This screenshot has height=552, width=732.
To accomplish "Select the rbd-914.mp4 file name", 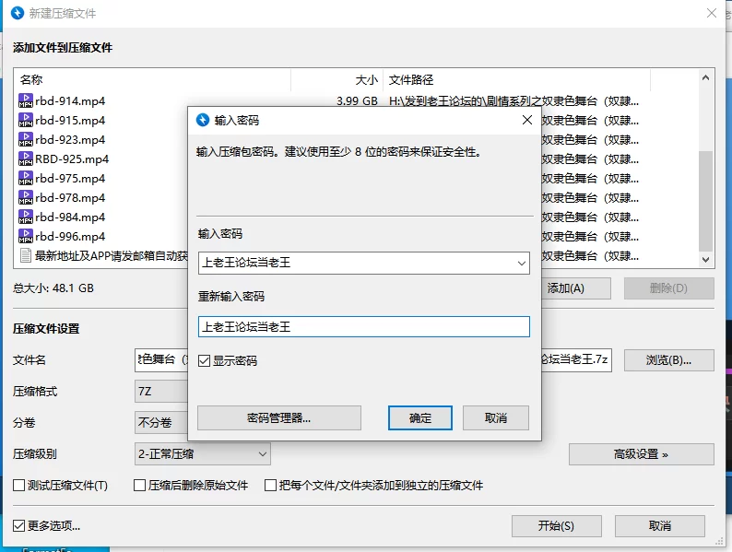I will tap(70, 100).
